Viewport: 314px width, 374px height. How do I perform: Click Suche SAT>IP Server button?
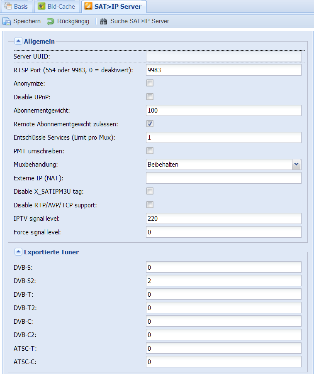135,21
